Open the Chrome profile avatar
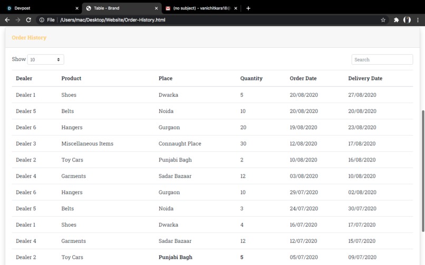The image size is (425, 265). 407,20
